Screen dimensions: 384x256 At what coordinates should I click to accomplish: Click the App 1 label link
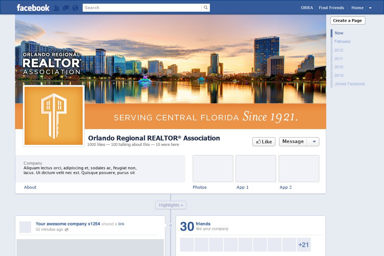(x=242, y=187)
